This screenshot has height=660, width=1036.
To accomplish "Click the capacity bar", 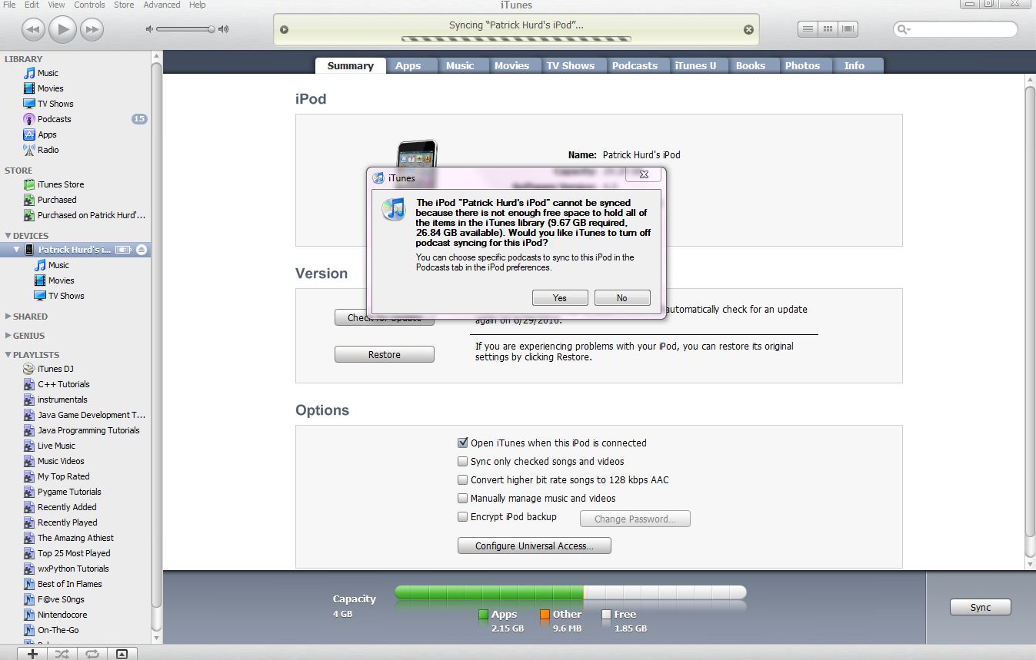I will tap(571, 592).
